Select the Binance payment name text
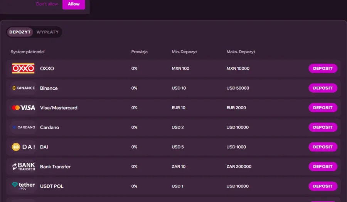 coord(49,88)
